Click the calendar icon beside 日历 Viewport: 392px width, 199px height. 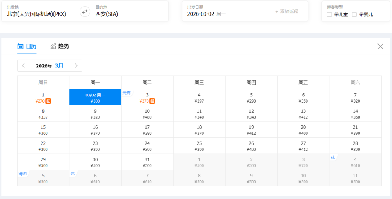click(x=20, y=47)
